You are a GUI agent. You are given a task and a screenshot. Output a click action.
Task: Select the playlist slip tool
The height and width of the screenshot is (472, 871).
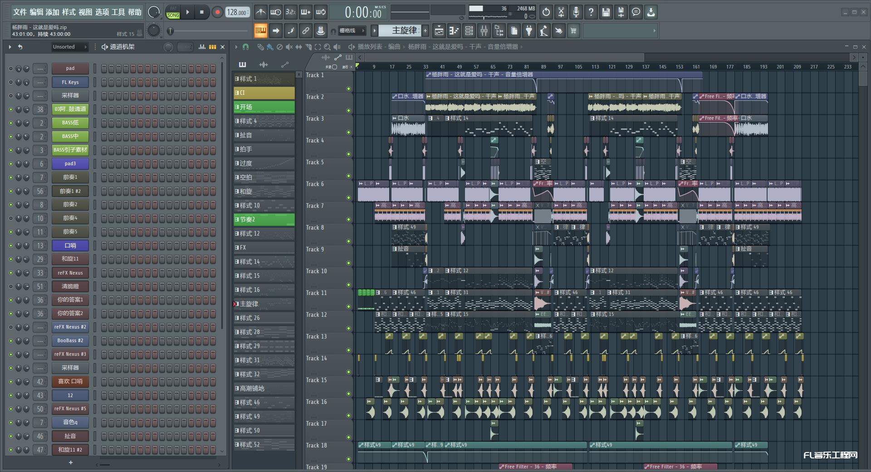click(x=298, y=47)
